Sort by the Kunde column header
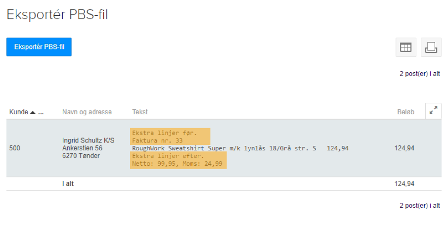Image resolution: width=445 pixels, height=226 pixels. (18, 112)
